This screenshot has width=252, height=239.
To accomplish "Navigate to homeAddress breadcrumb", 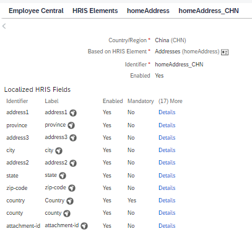I will pyautogui.click(x=148, y=11).
